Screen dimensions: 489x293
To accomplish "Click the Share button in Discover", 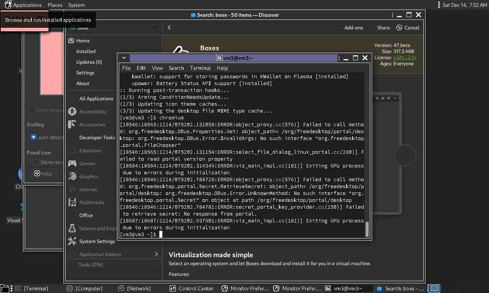I will point(383,27).
